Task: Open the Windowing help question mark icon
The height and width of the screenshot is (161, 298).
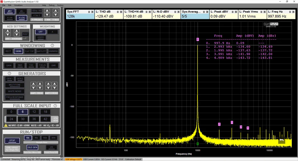Action: [x=52, y=45]
